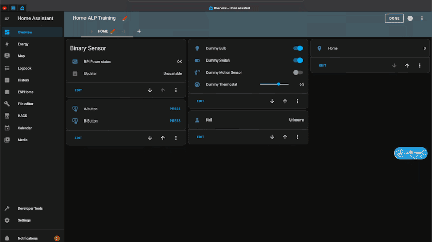Click the Media sidebar icon
432x242 pixels.
point(7,140)
